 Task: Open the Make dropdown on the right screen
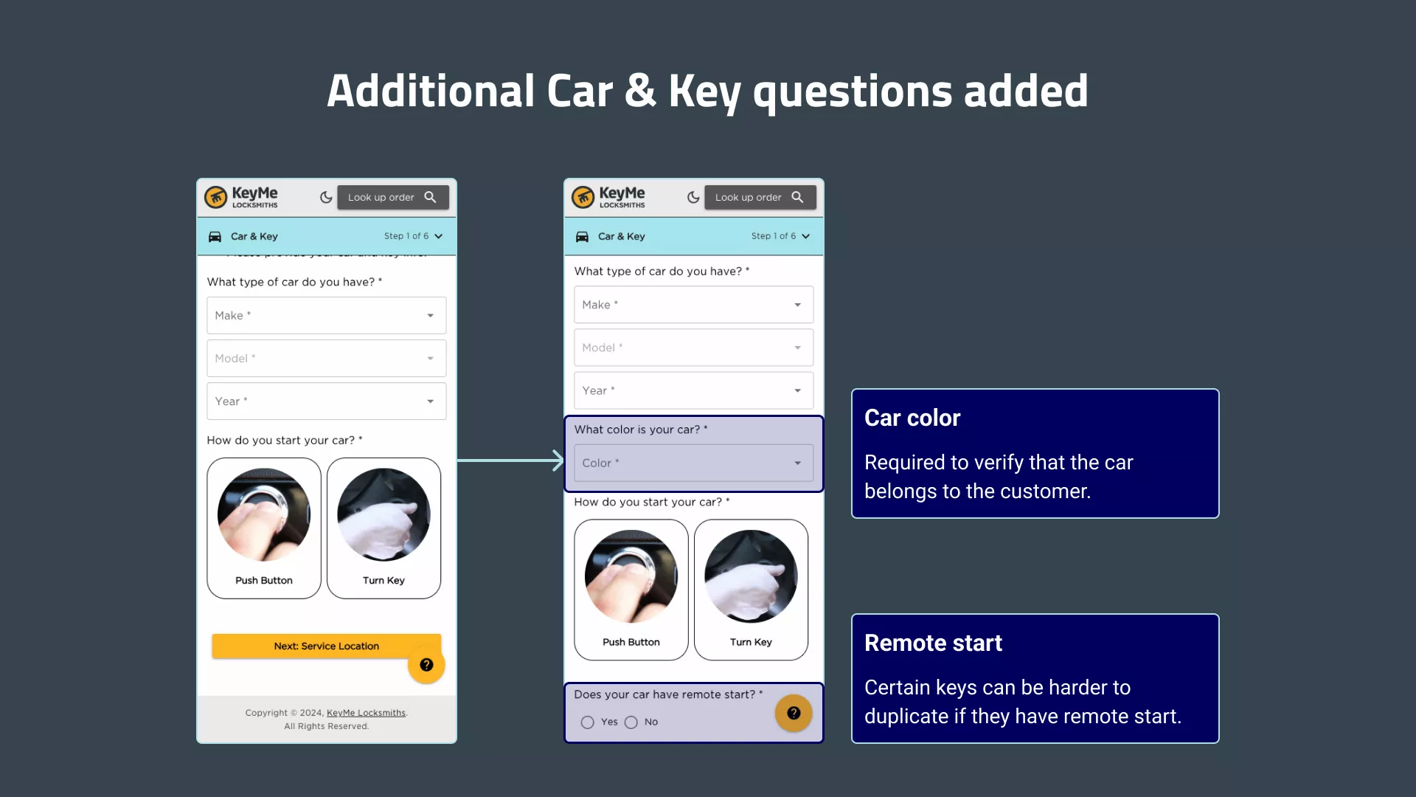coord(693,305)
